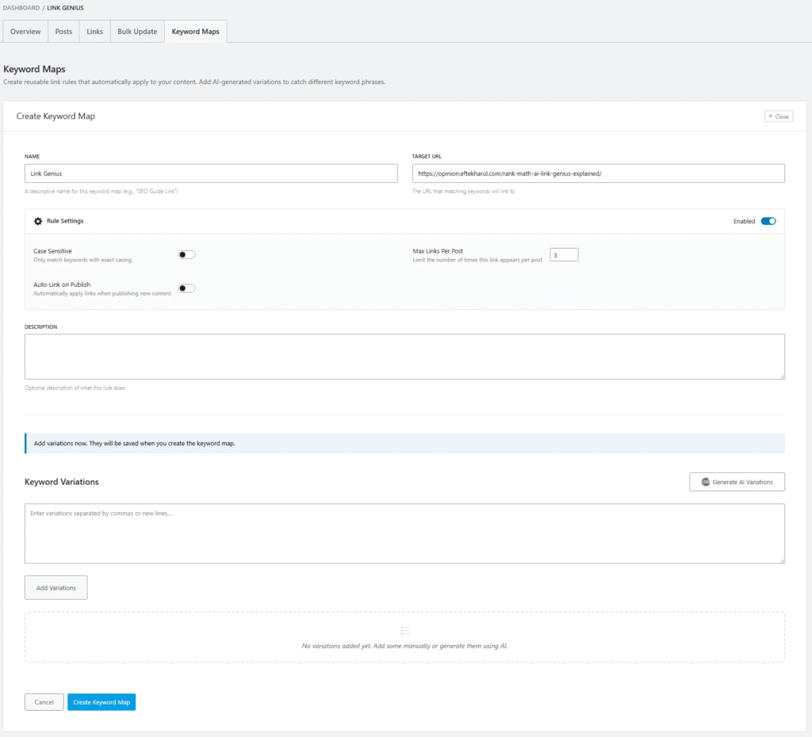Open the Overview tab
This screenshot has height=737, width=812.
click(25, 32)
